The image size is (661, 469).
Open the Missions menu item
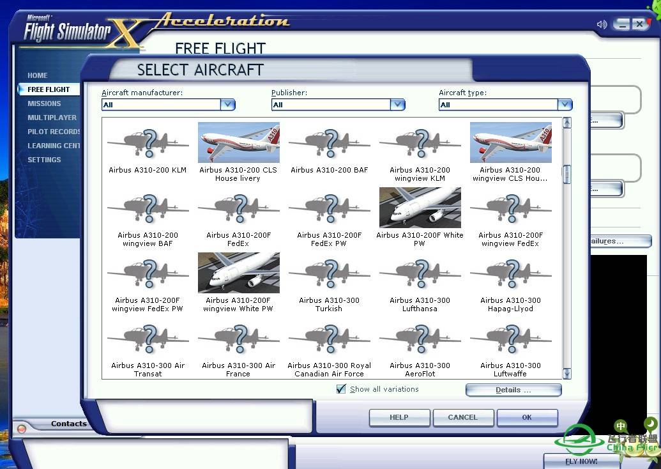tap(44, 104)
